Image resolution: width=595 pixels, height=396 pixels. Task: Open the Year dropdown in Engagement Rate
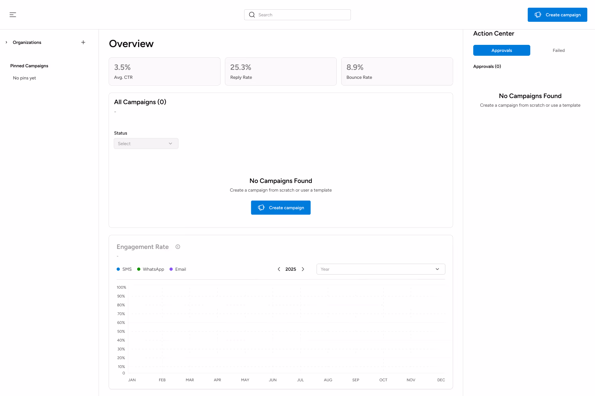point(380,269)
